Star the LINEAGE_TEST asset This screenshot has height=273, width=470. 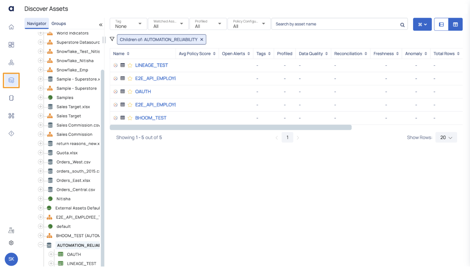130,65
